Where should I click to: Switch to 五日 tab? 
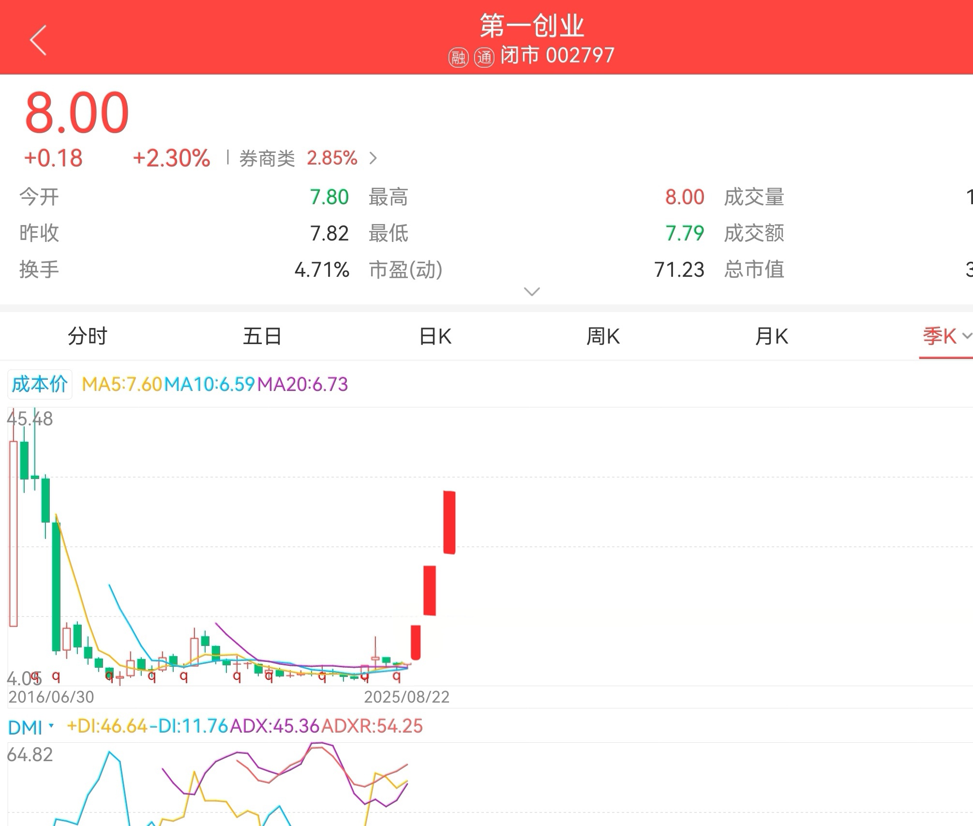pos(262,336)
